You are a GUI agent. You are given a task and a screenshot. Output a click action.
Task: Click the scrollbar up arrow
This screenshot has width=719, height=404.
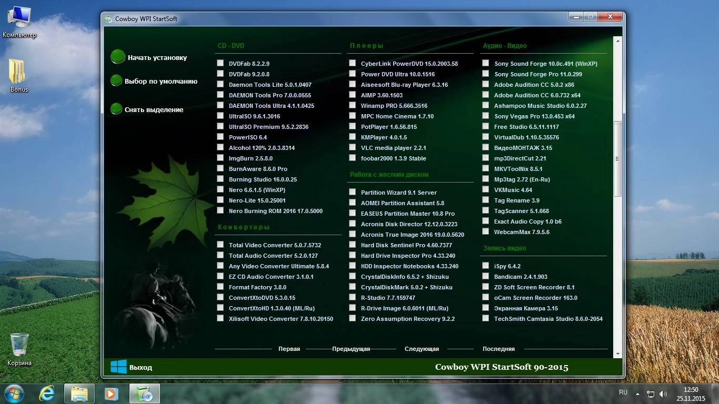pyautogui.click(x=618, y=41)
